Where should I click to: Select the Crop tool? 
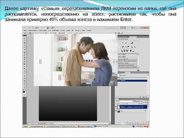click(x=25, y=48)
